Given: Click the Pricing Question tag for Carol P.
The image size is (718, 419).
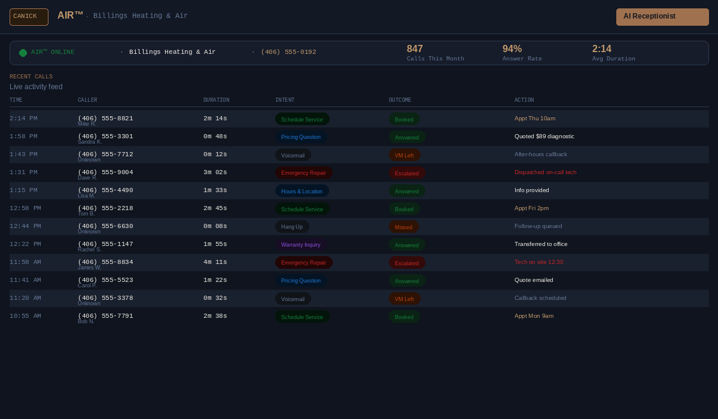Looking at the screenshot, I should coord(301,281).
